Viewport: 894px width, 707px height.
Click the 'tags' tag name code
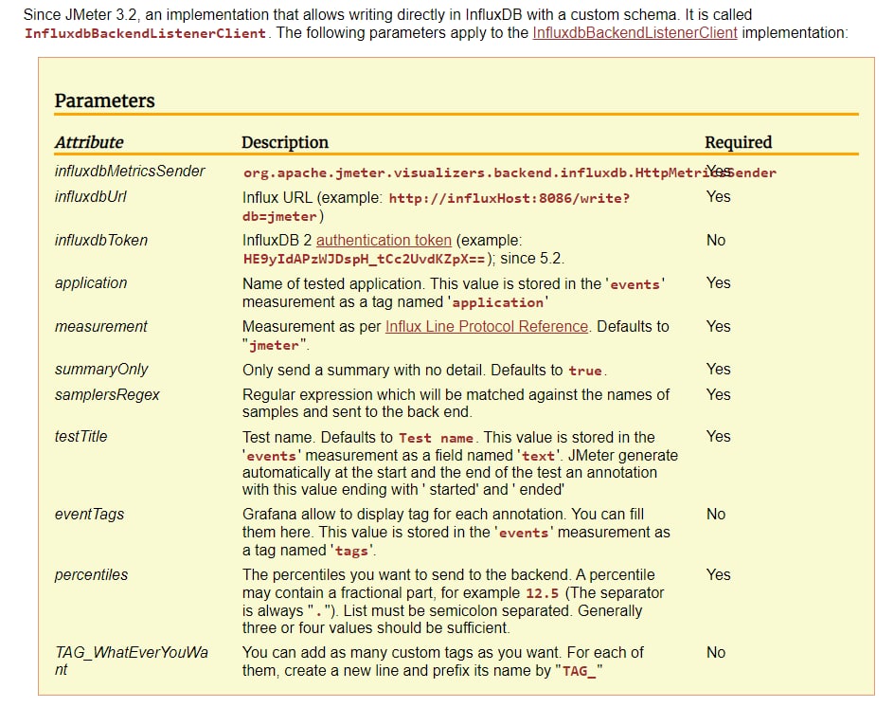click(351, 552)
